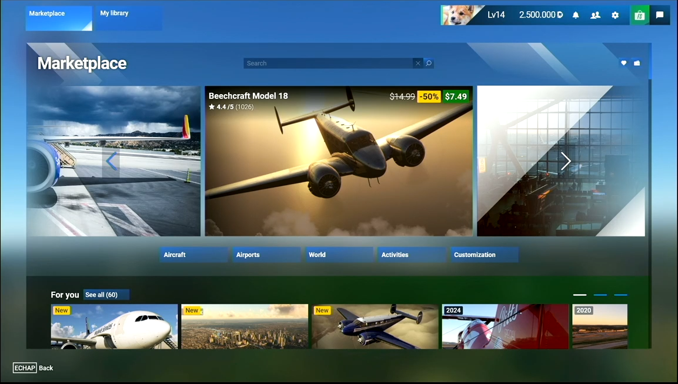
Task: Open the Beechcraft Model 18 featured banner
Action: pyautogui.click(x=339, y=161)
